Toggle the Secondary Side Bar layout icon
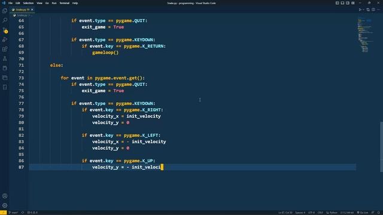Screen dimensions: 383x215 tap(348, 3)
